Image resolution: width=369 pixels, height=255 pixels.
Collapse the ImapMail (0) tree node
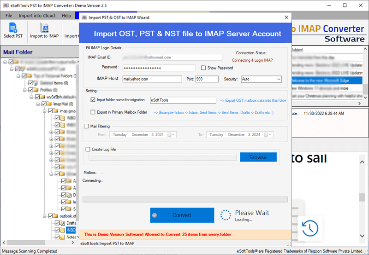tap(38, 104)
